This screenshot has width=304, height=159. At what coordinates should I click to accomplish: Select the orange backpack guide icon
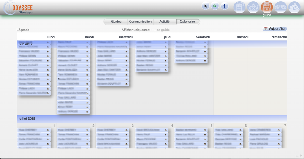pos(267,7)
